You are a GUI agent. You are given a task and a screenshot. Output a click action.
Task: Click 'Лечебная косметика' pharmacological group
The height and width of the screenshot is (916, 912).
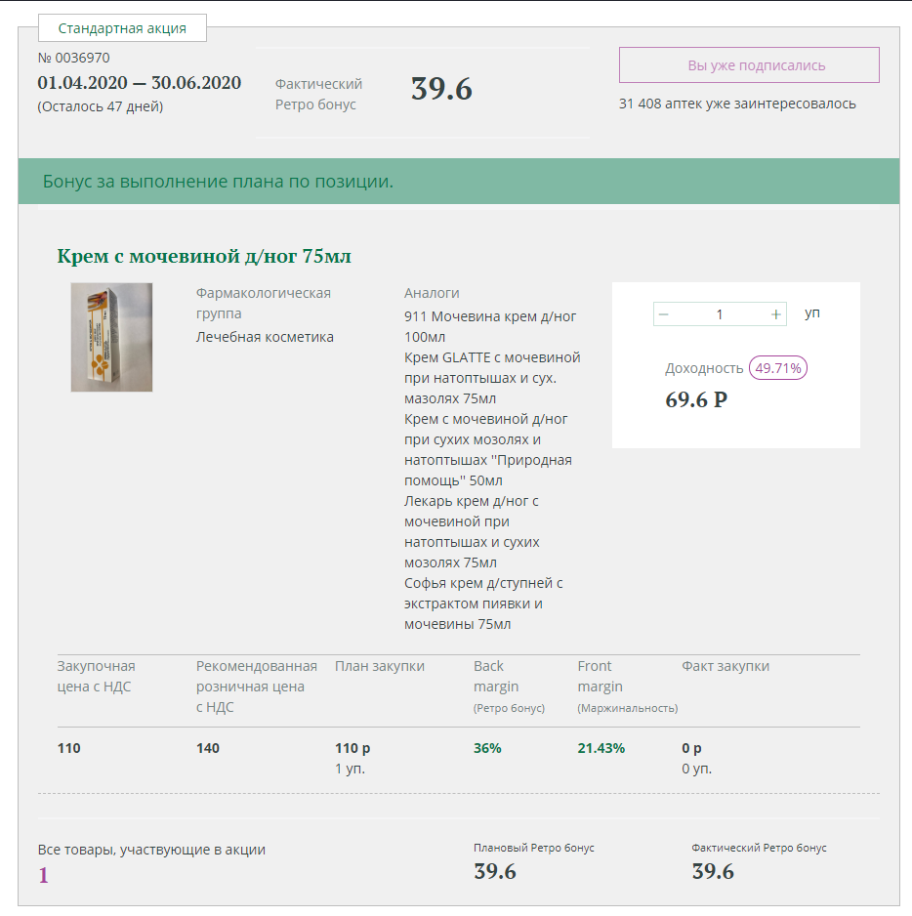tap(265, 337)
